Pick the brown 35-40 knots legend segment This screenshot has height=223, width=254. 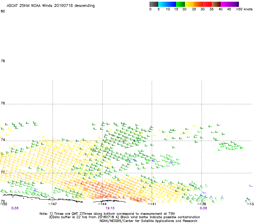[x=216, y=4]
